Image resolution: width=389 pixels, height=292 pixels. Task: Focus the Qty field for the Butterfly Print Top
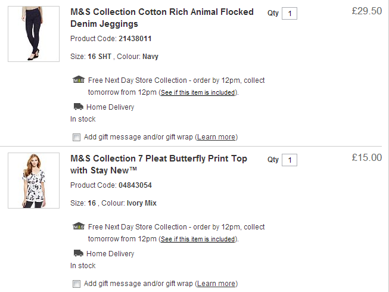click(x=290, y=160)
